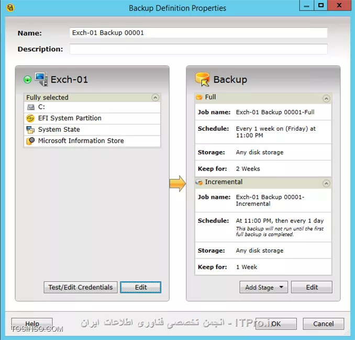Select the EFI System Partition row
This screenshot has width=355, height=340.
92,118
